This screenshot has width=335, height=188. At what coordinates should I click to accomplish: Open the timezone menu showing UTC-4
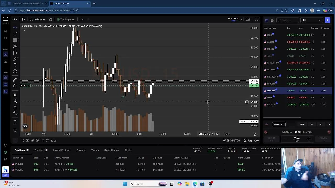coord(232,140)
